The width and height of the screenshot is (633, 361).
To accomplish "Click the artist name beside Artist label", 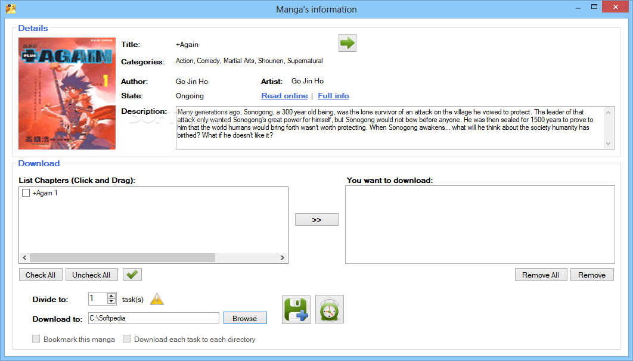I will pos(308,81).
